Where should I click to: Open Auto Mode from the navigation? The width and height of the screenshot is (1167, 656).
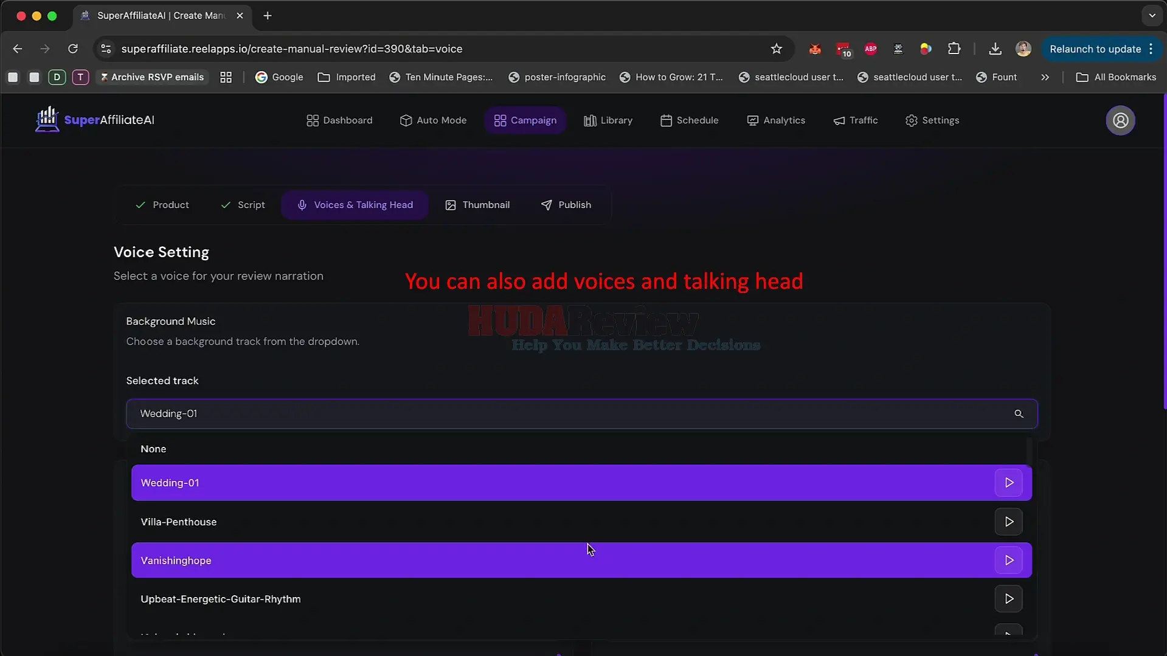pyautogui.click(x=433, y=120)
